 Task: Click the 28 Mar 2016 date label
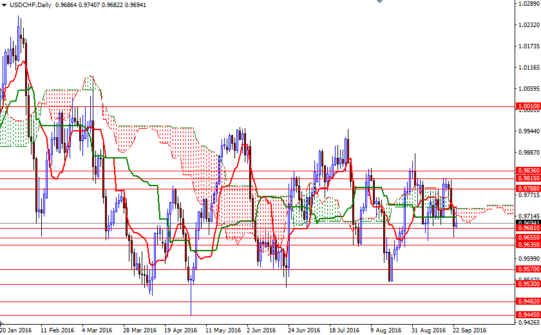[140, 330]
